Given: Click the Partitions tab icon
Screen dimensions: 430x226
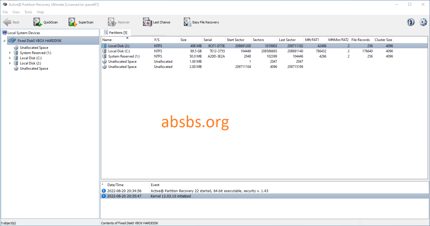Looking at the screenshot, I should [106, 33].
